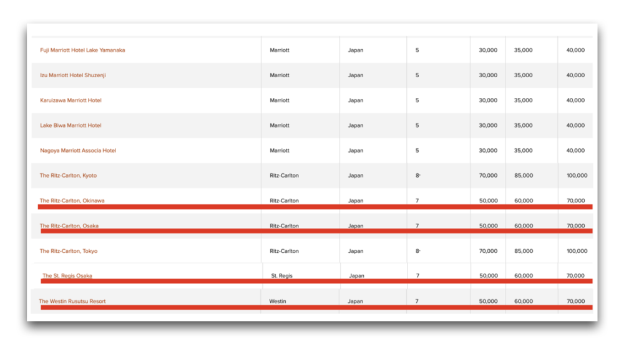639x357 pixels.
Task: Open the Izu Marriott Hotel Shuzenji link
Action: [73, 75]
